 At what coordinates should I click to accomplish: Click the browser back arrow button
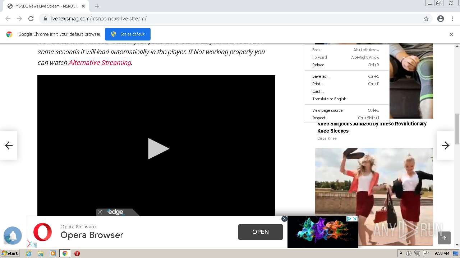click(x=8, y=19)
